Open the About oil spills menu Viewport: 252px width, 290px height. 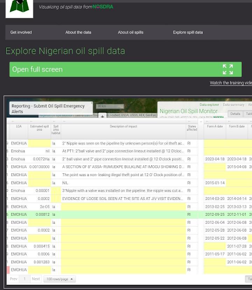coord(130,32)
